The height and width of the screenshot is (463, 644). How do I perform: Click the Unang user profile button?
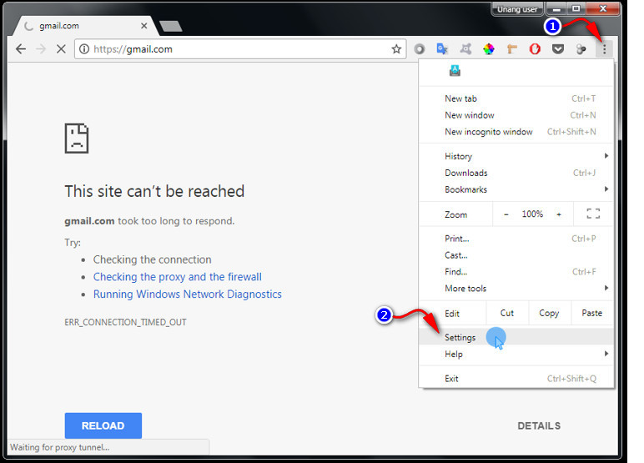517,9
